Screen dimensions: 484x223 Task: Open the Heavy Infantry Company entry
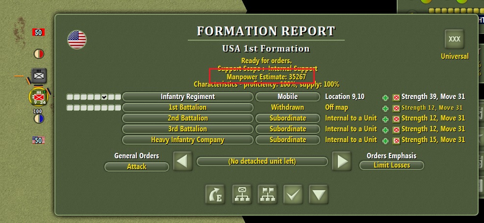[x=188, y=140]
